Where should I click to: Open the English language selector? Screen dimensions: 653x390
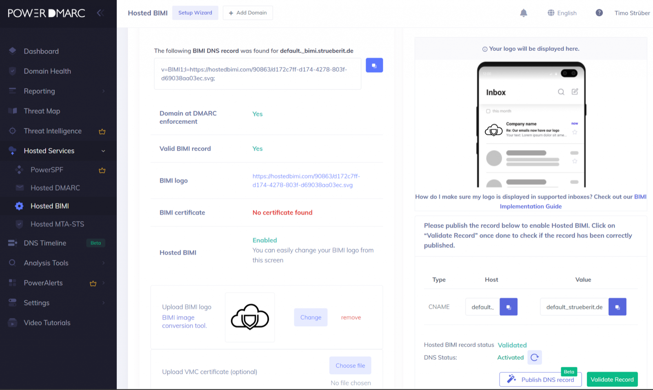point(562,13)
